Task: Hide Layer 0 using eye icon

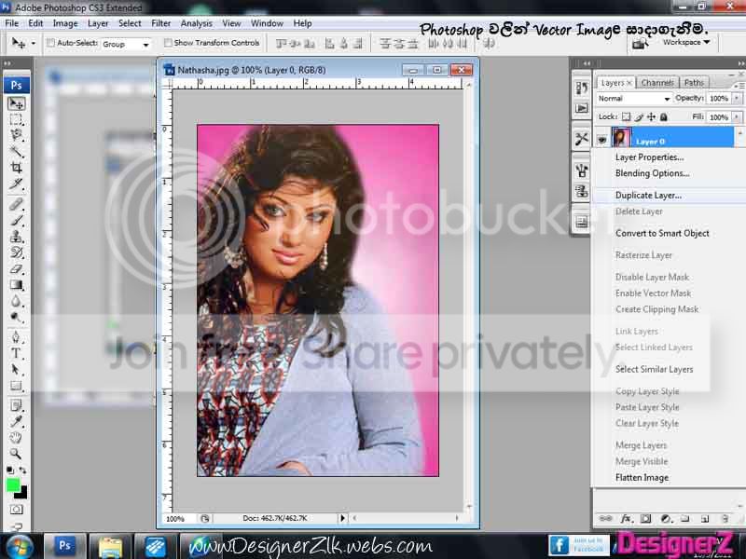Action: (601, 139)
